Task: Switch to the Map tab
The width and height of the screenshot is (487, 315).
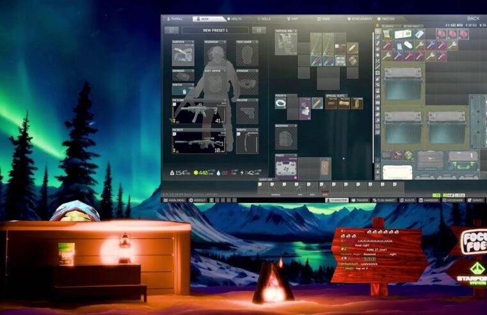Action: (x=292, y=19)
